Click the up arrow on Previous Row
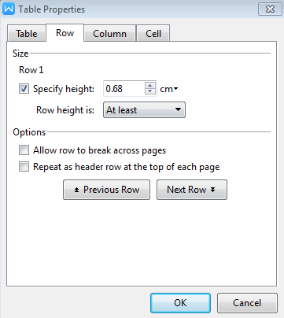This screenshot has height=318, width=284. [x=76, y=190]
